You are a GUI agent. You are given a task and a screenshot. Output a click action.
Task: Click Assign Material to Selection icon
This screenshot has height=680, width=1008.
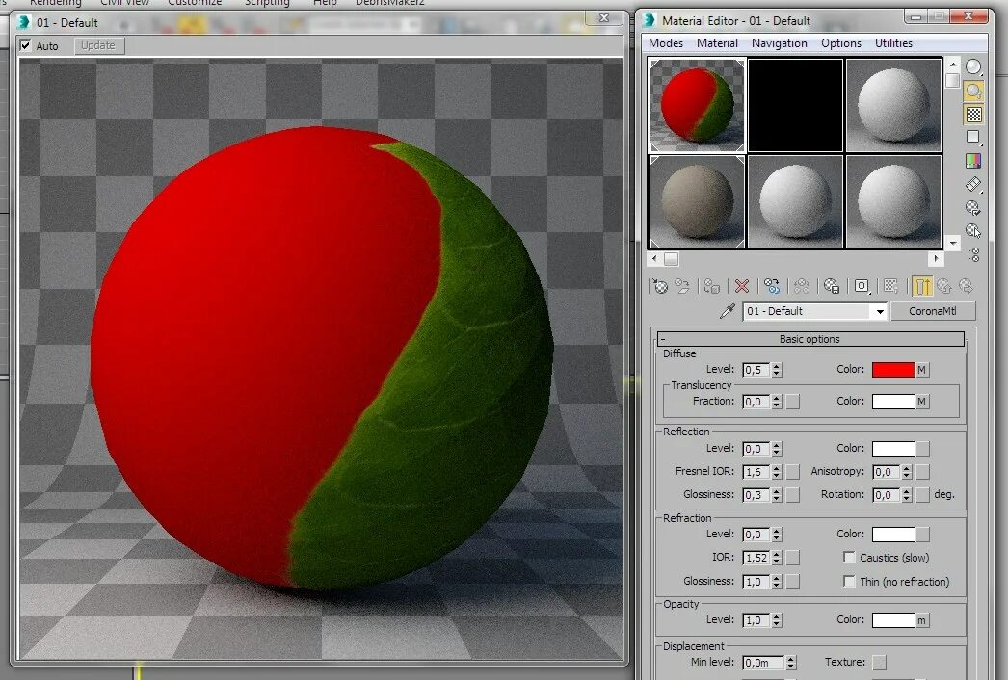coord(711,286)
